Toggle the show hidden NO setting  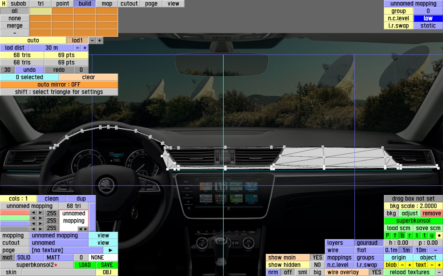point(317,265)
